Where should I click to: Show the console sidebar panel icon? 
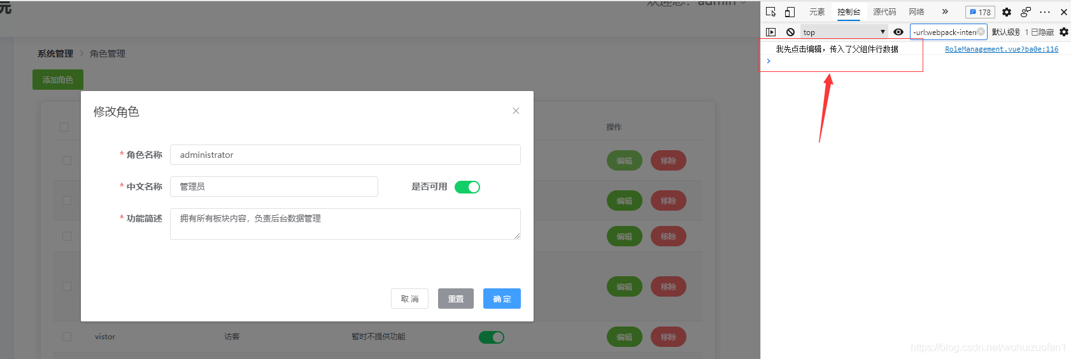[x=770, y=32]
